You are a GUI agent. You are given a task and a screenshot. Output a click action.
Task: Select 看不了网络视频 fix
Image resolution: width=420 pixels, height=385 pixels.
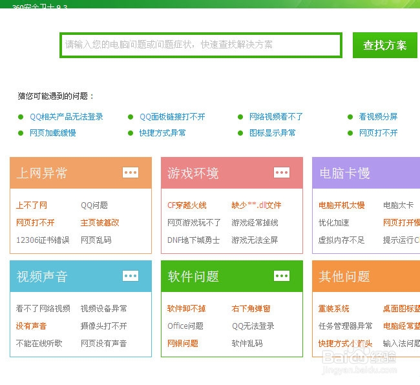pos(43,309)
